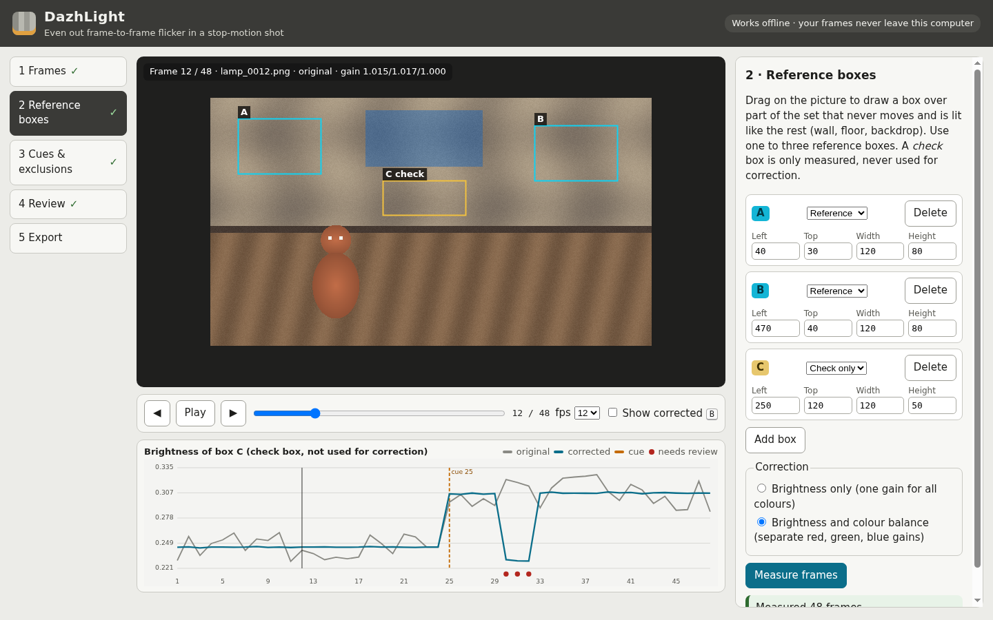Click box B color badge

click(761, 291)
